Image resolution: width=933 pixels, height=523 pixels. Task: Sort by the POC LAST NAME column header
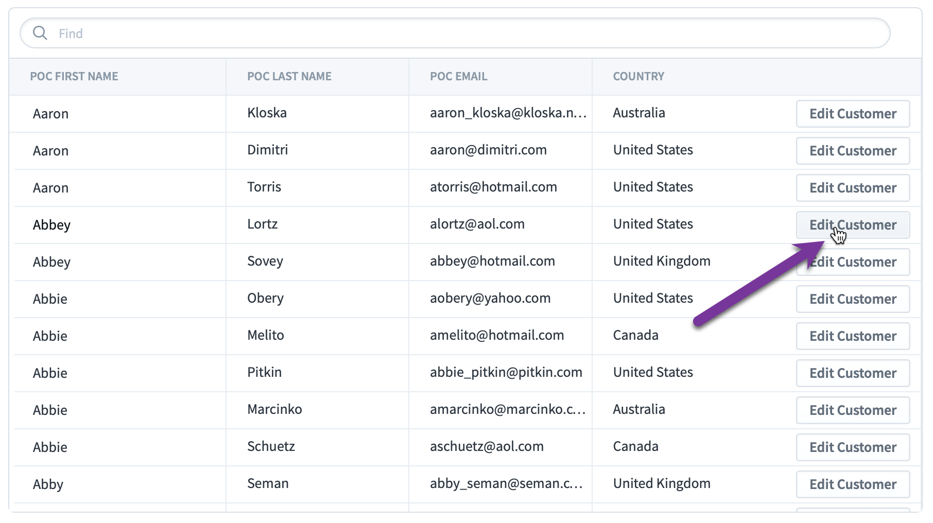(x=288, y=76)
